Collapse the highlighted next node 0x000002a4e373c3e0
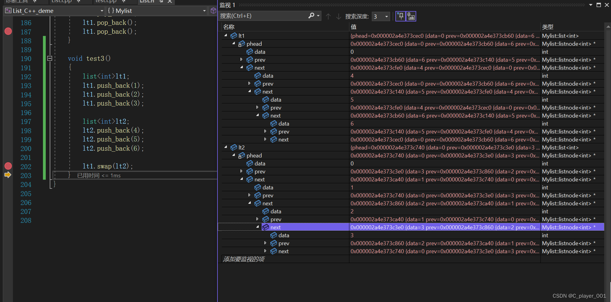Screen dimensions: 611x302 coord(258,227)
